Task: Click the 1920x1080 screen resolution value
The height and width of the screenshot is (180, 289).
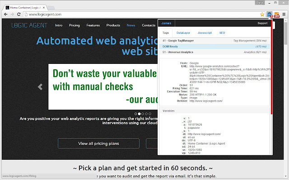Action: point(195,150)
